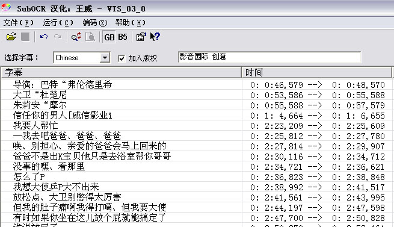Click time cell 0: 2:44,197 --> 0: 2:47,598

pyautogui.click(x=318, y=208)
